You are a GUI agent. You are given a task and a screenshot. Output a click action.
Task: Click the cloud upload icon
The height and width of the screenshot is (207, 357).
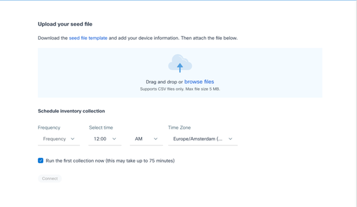(180, 64)
